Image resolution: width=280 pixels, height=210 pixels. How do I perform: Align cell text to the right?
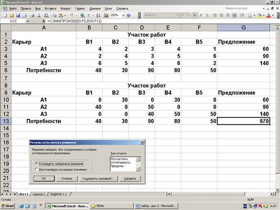227,16
